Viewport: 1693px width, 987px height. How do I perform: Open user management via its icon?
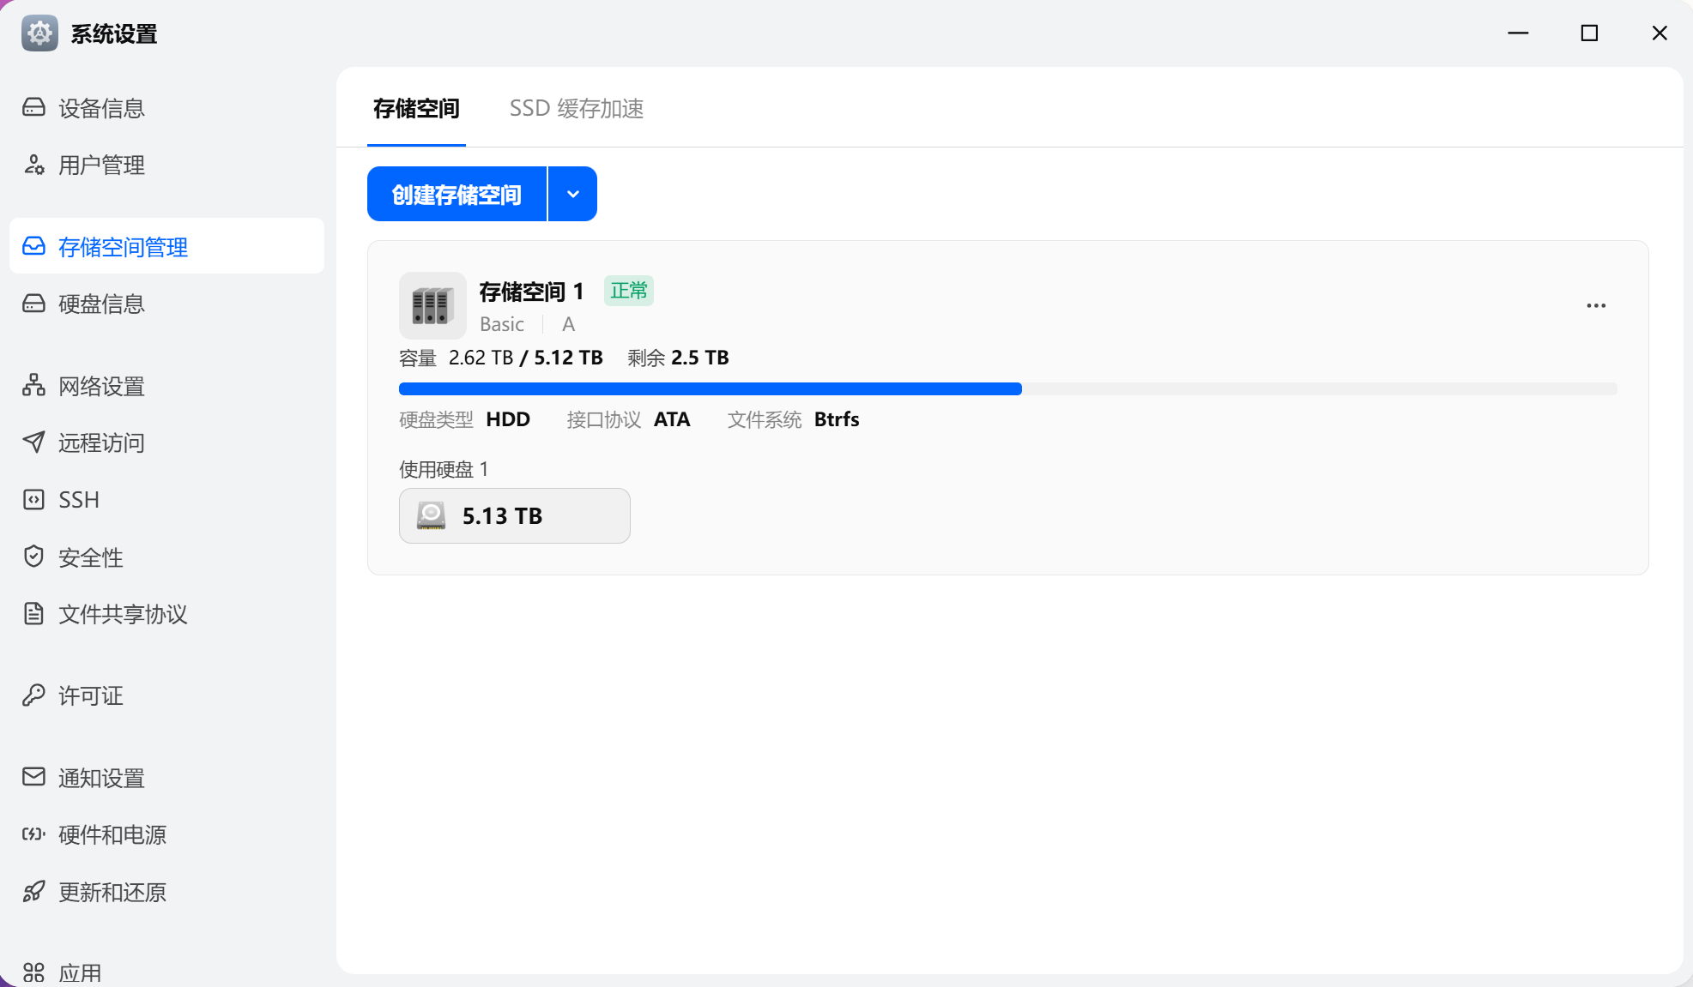33,165
